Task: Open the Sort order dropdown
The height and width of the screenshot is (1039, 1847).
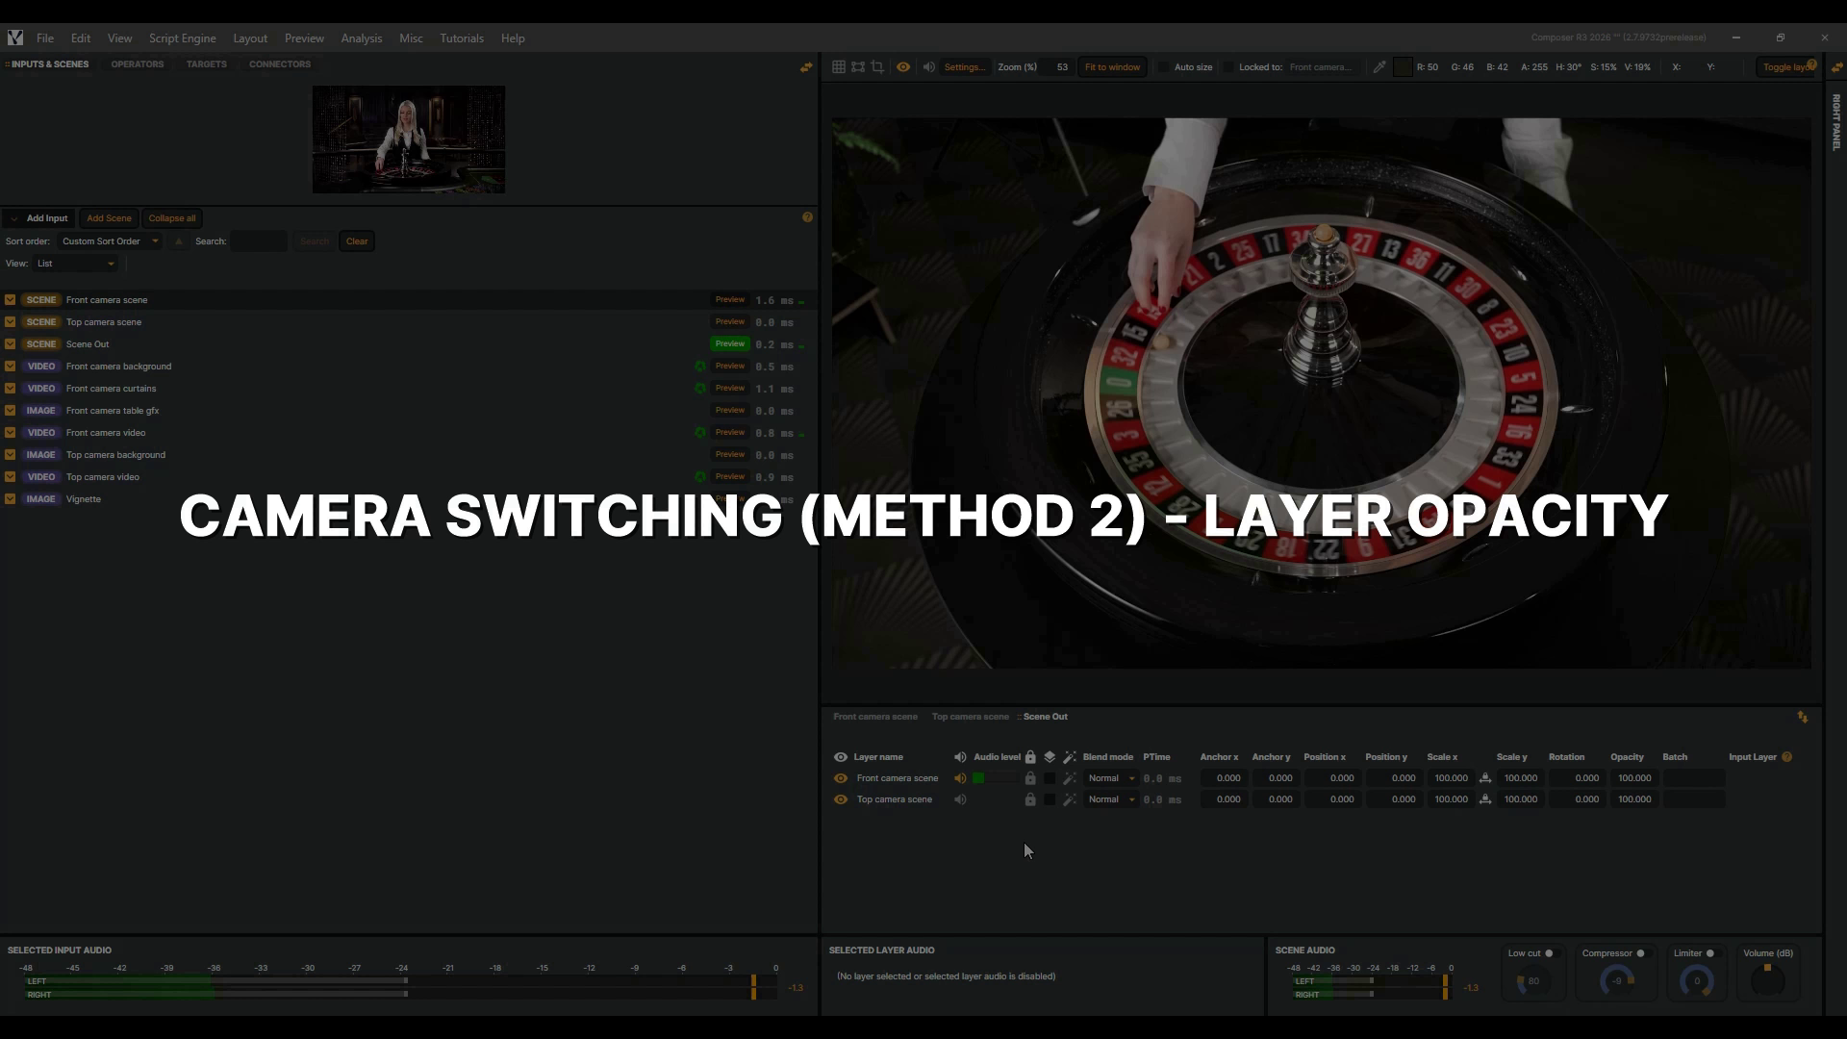Action: click(110, 241)
